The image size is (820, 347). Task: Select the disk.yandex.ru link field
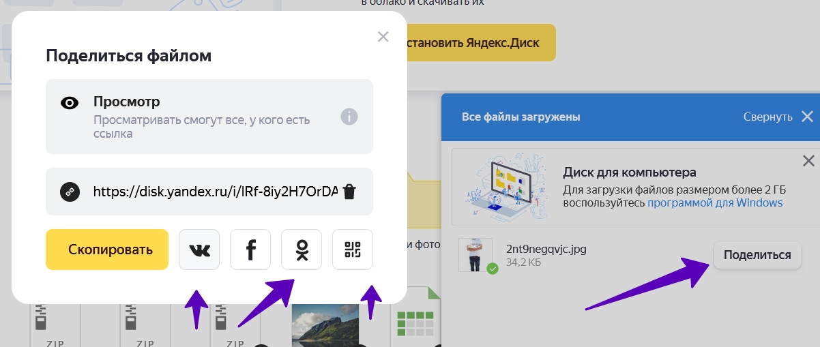click(215, 192)
